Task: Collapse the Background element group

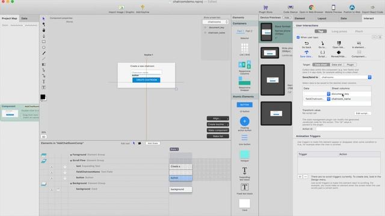Action: (x=71, y=184)
